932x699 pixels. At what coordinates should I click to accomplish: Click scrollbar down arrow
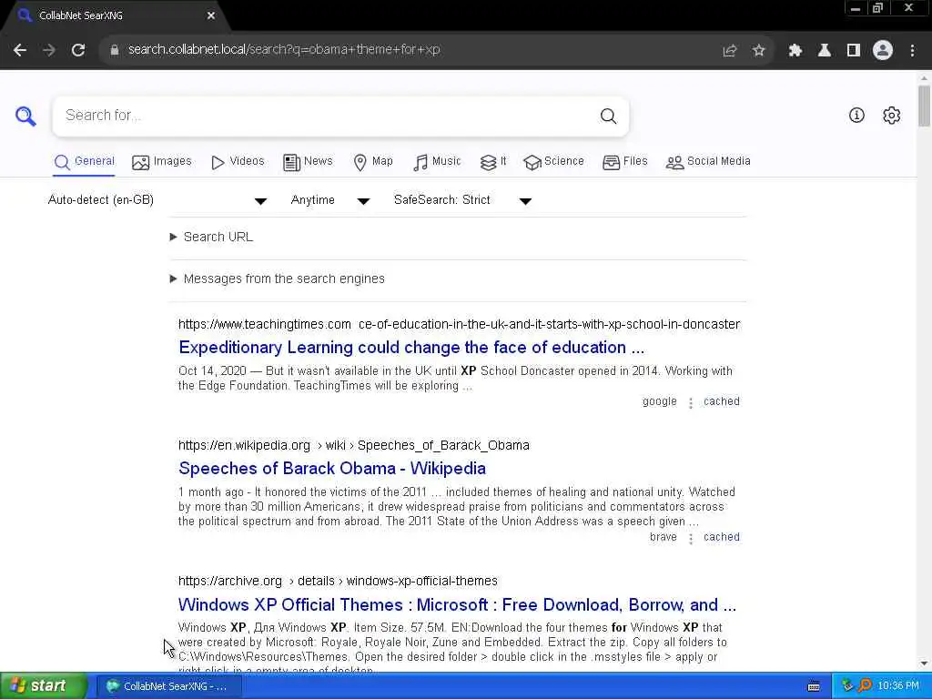coord(924,664)
